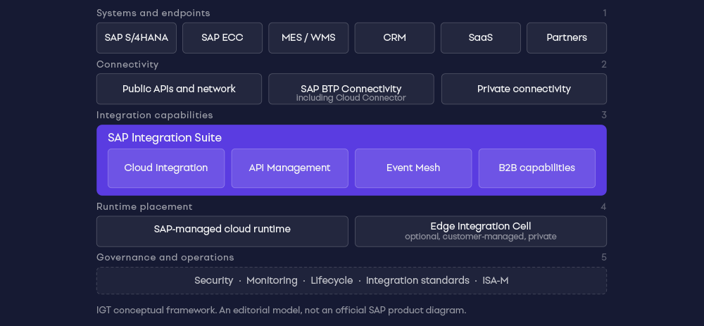704x326 pixels.
Task: Select the Cloud Integration tile
Action: [166, 168]
